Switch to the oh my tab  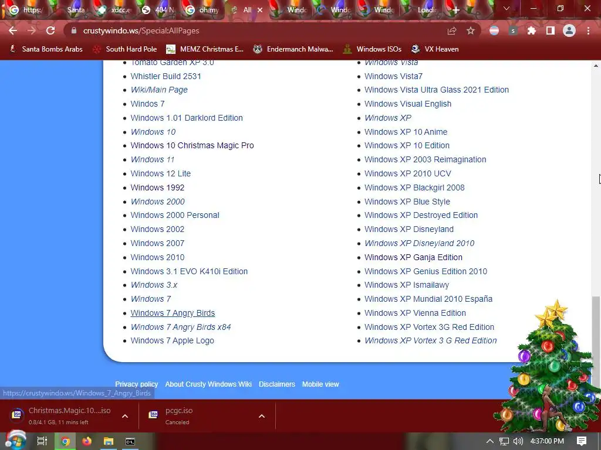(203, 10)
